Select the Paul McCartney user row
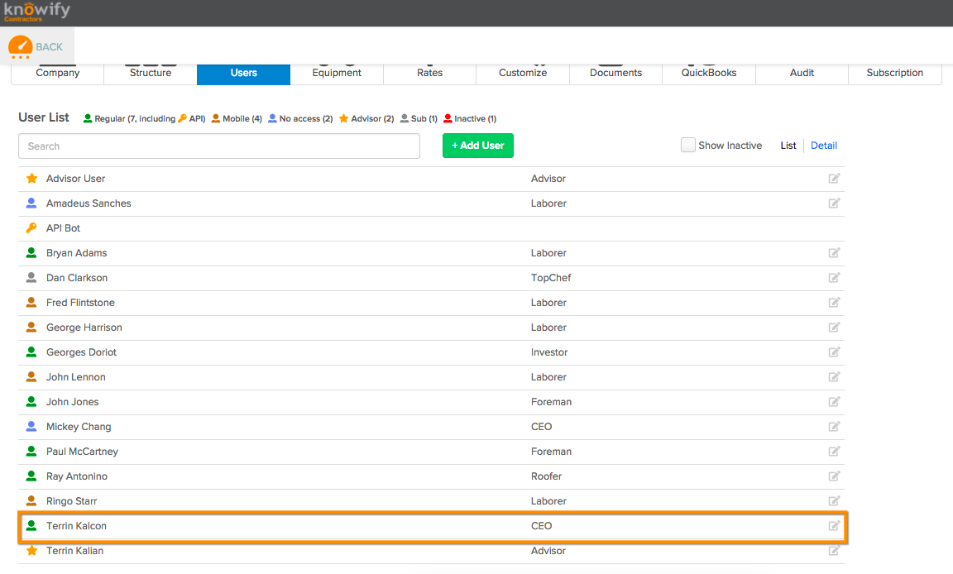Screen dimensions: 953x574 click(x=82, y=452)
